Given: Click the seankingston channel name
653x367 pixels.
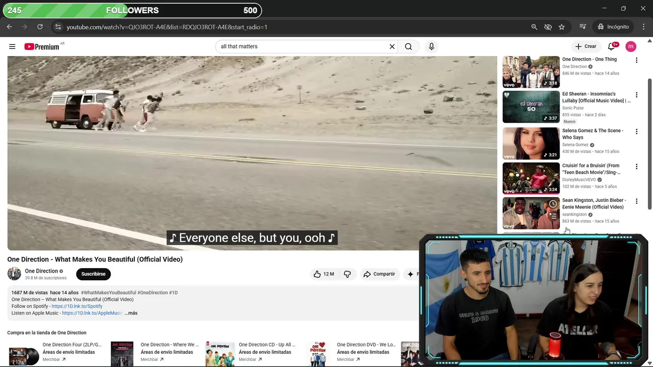Looking at the screenshot, I should tap(574, 215).
